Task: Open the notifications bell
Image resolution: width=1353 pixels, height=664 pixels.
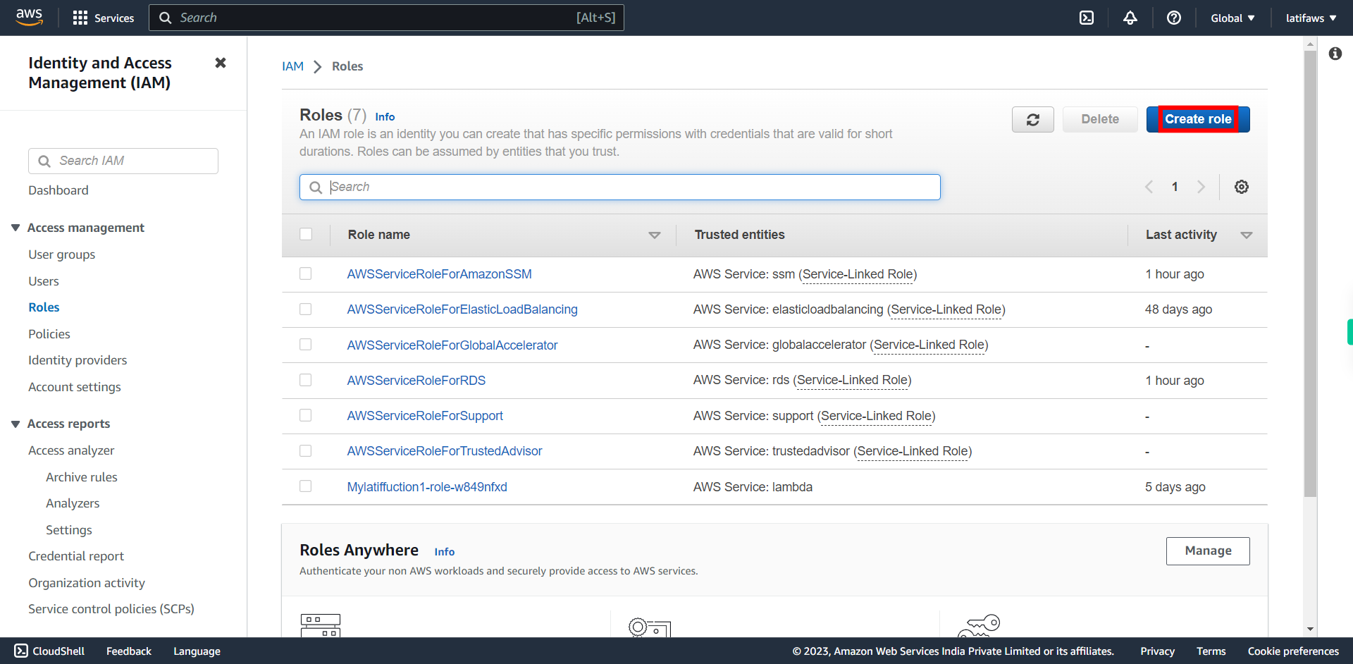Action: pos(1130,18)
